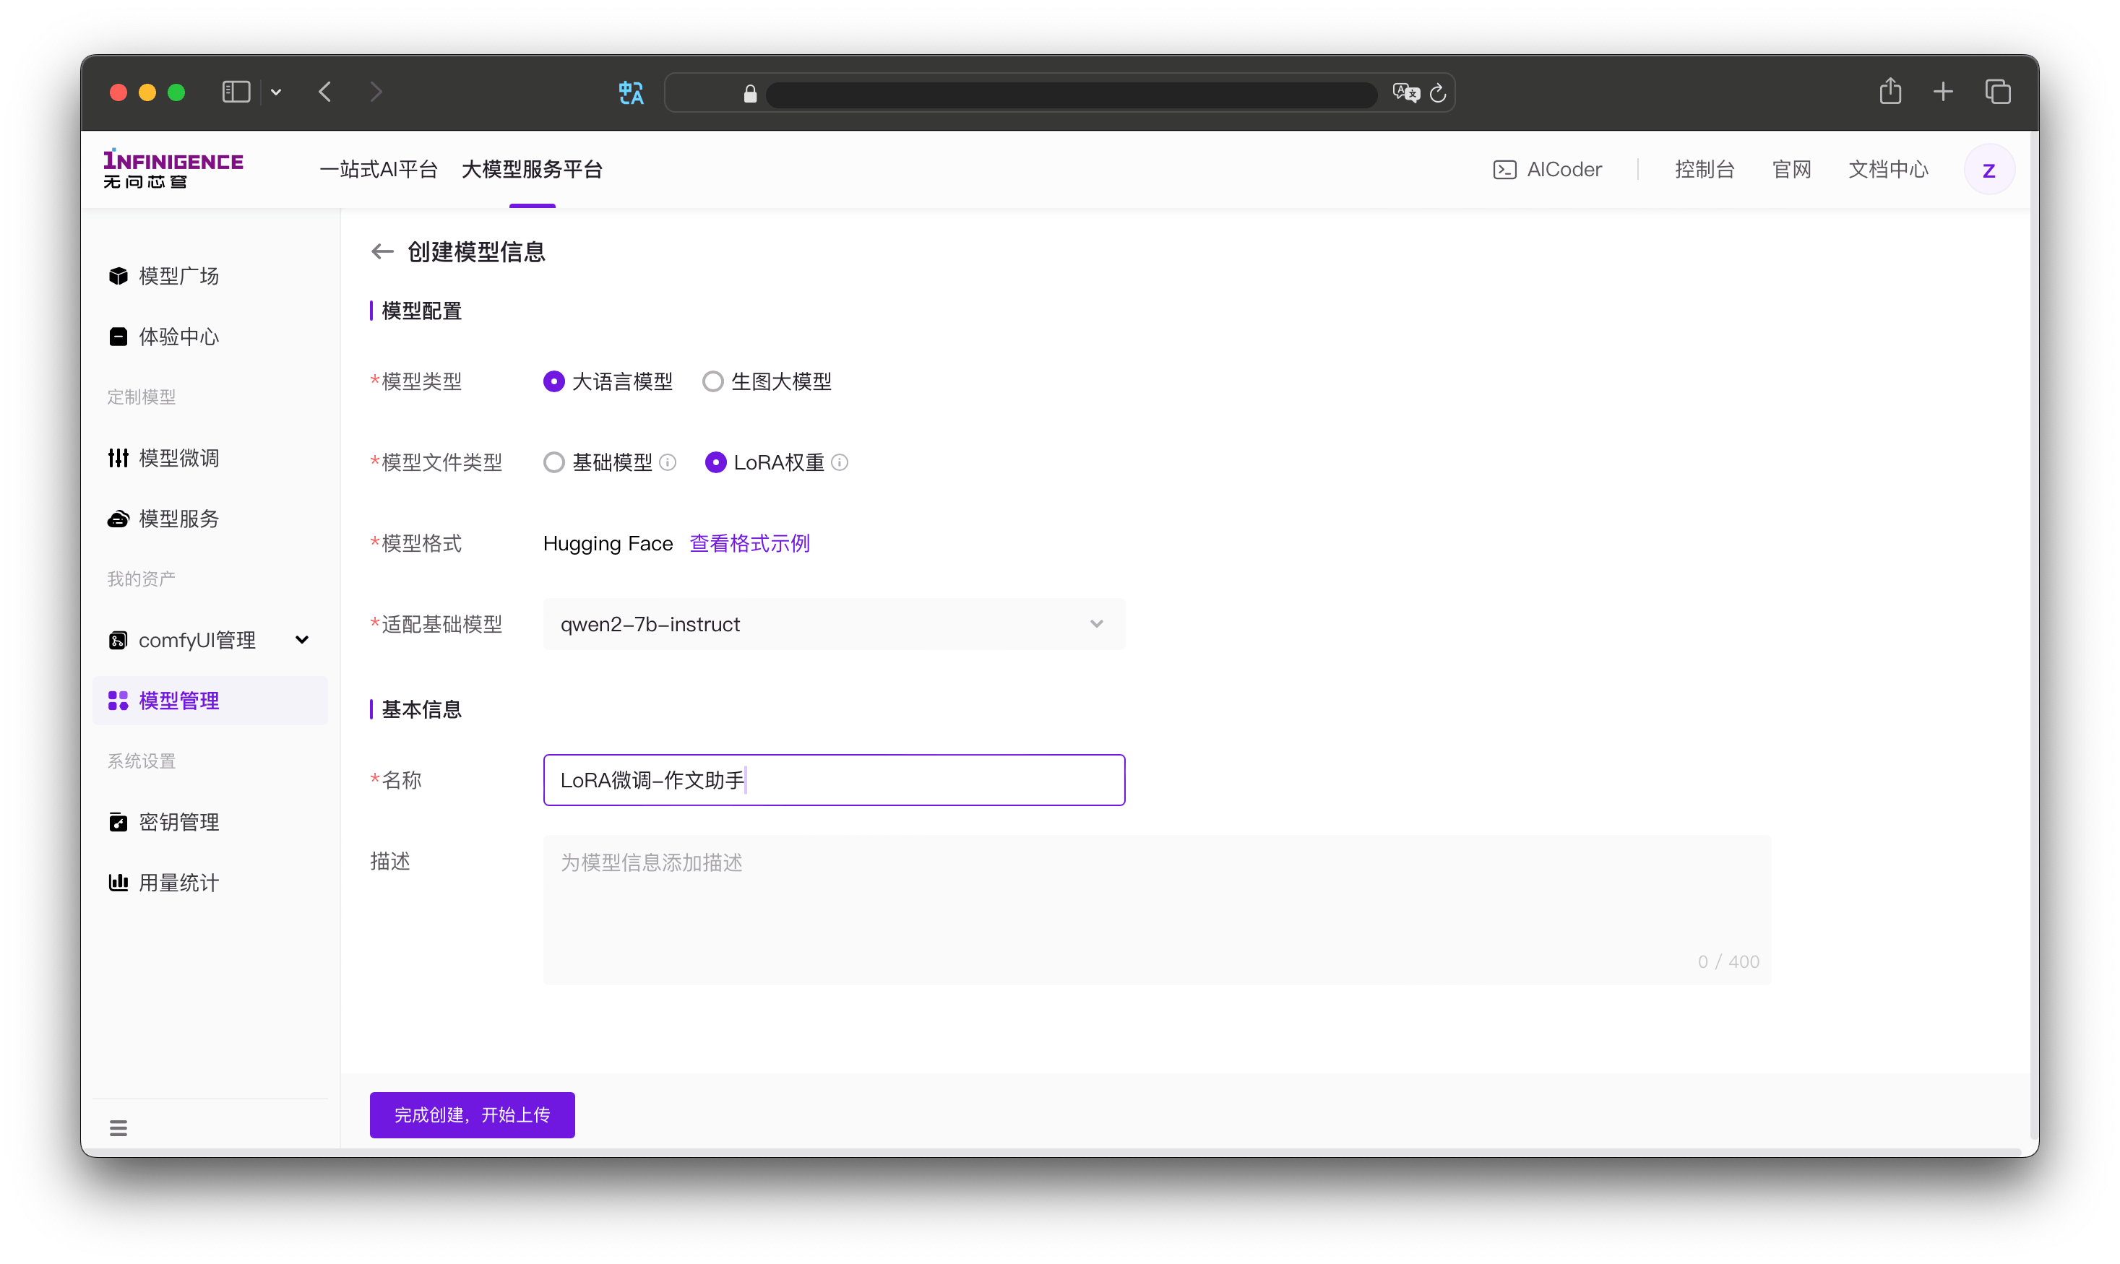Screen dimensions: 2120x1264
Task: Open comfyUI管理 in sidebar
Action: pos(210,640)
